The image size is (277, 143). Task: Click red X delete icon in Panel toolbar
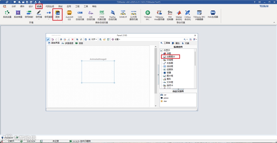[72, 39]
